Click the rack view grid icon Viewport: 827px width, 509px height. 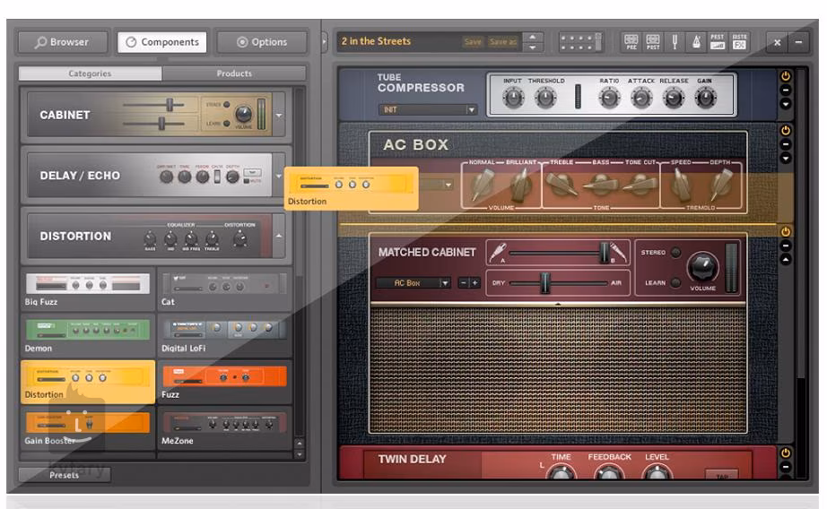pyautogui.click(x=580, y=42)
